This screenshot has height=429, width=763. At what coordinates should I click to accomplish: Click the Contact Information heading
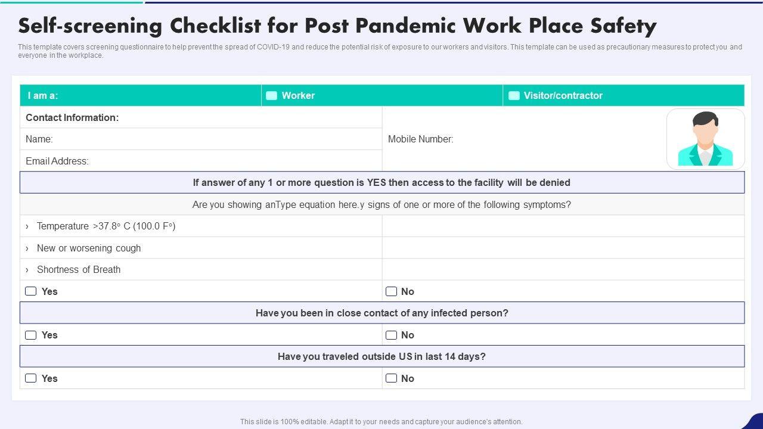72,118
